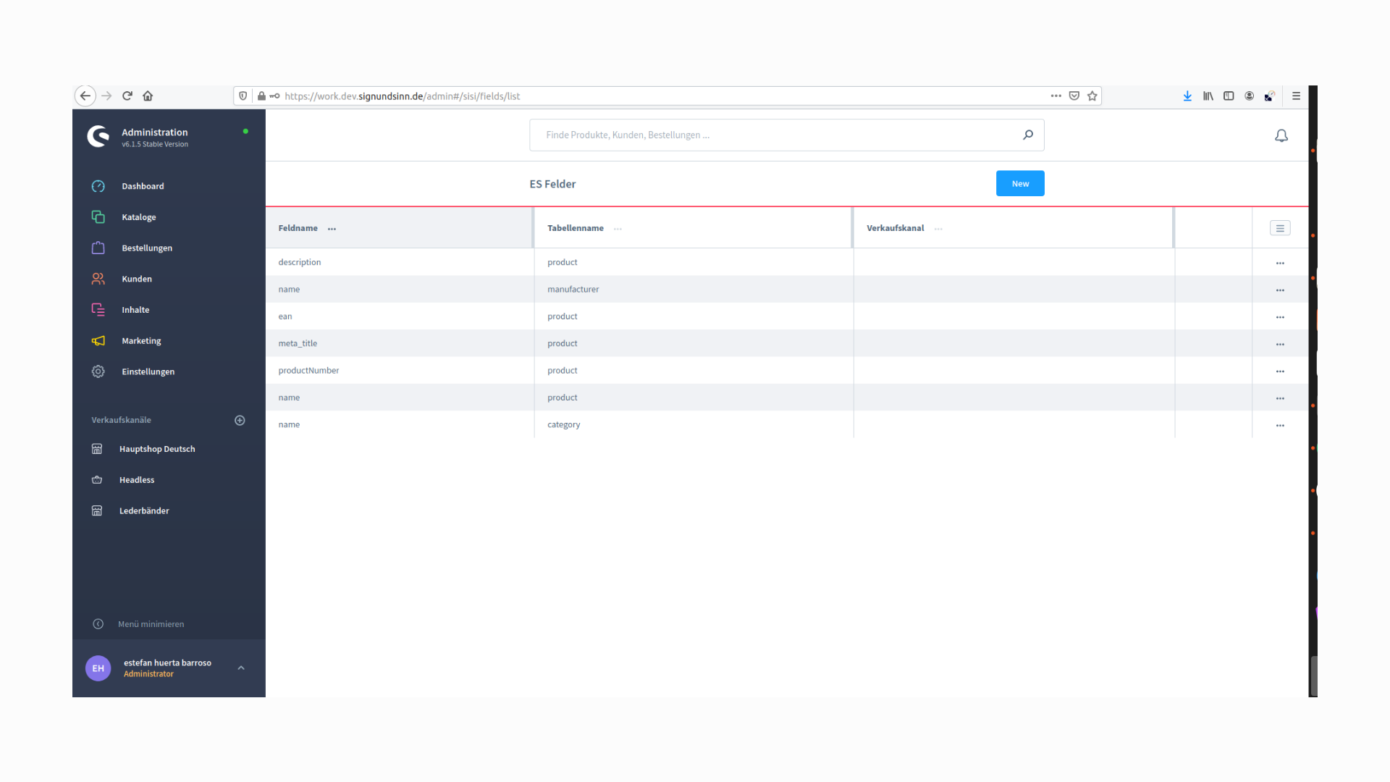Viewport: 1390px width, 782px height.
Task: Add new Verkaufskanal with plus icon
Action: [x=240, y=420]
